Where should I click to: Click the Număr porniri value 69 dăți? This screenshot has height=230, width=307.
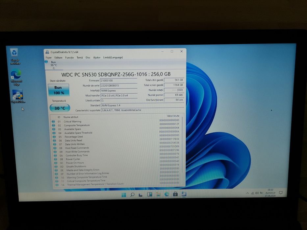point(174,95)
